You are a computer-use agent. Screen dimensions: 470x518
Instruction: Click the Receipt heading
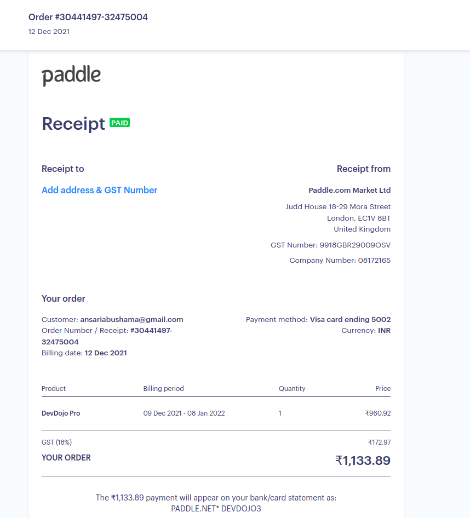[73, 124]
